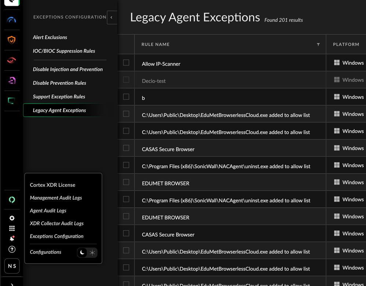Click the Windows icon in Allow IP-Scanner row
This screenshot has width=366, height=286.
click(x=337, y=63)
